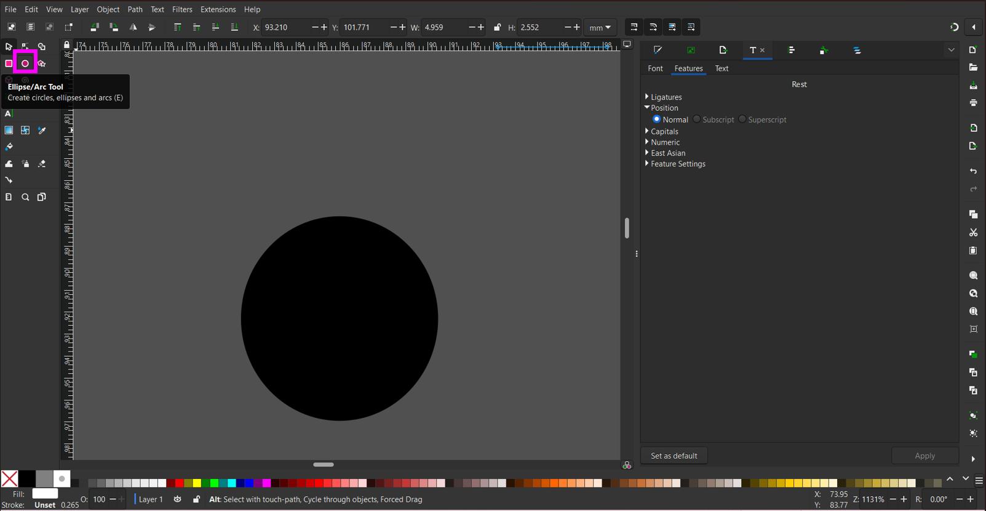Select the Node editing tool
Viewport: 986px width, 511px height.
[25, 47]
